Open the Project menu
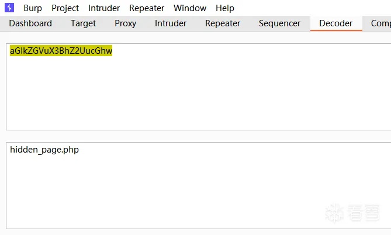The height and width of the screenshot is (235, 391). click(65, 8)
